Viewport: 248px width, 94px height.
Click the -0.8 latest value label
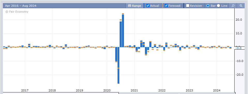point(238,48)
